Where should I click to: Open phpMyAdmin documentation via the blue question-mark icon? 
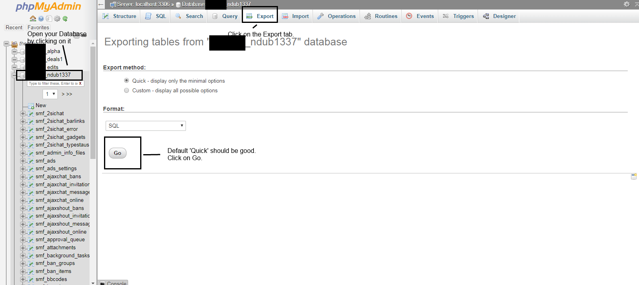41,18
